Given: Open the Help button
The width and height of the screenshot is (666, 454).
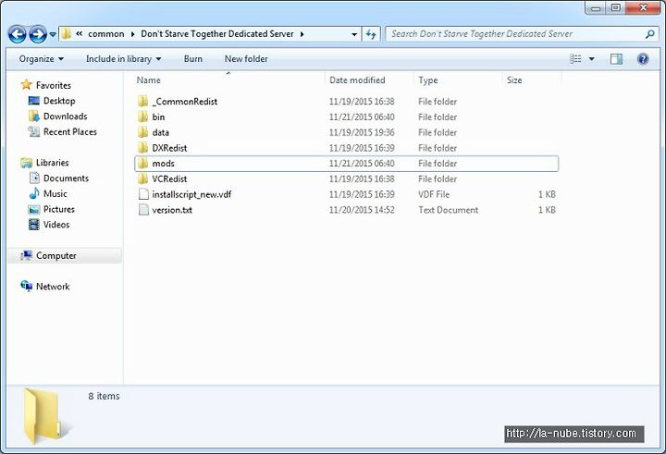Looking at the screenshot, I should 643,58.
